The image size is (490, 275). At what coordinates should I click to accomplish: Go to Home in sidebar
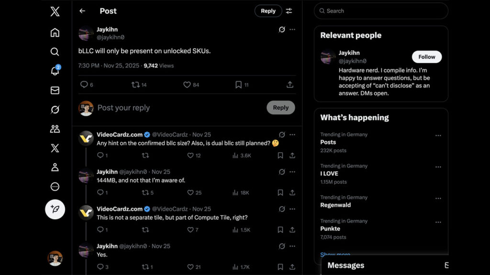click(55, 32)
